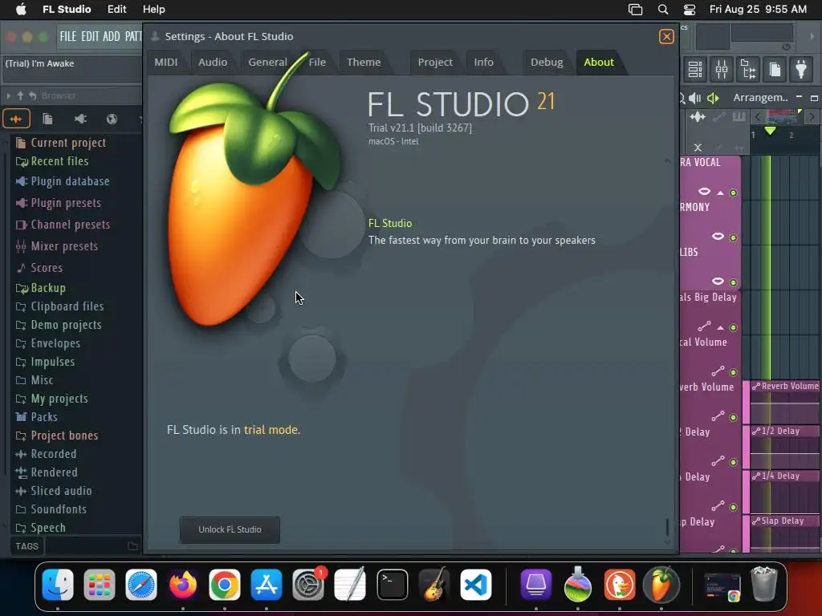Screen dimensions: 822x616
Task: Mute the LIBS track green dot
Action: click(x=734, y=283)
